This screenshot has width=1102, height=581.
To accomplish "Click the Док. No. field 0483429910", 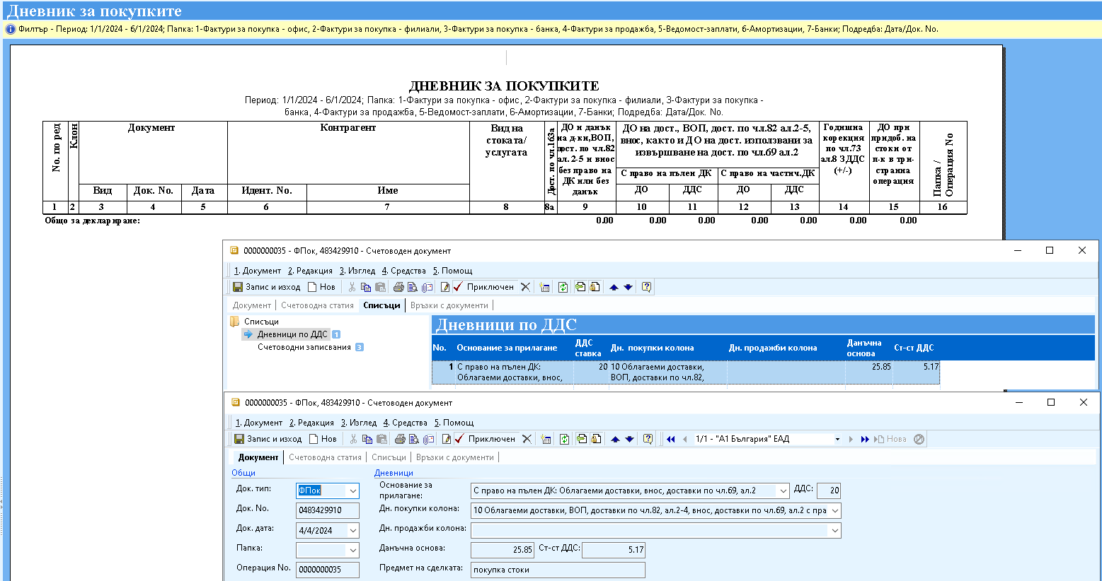I will (328, 510).
